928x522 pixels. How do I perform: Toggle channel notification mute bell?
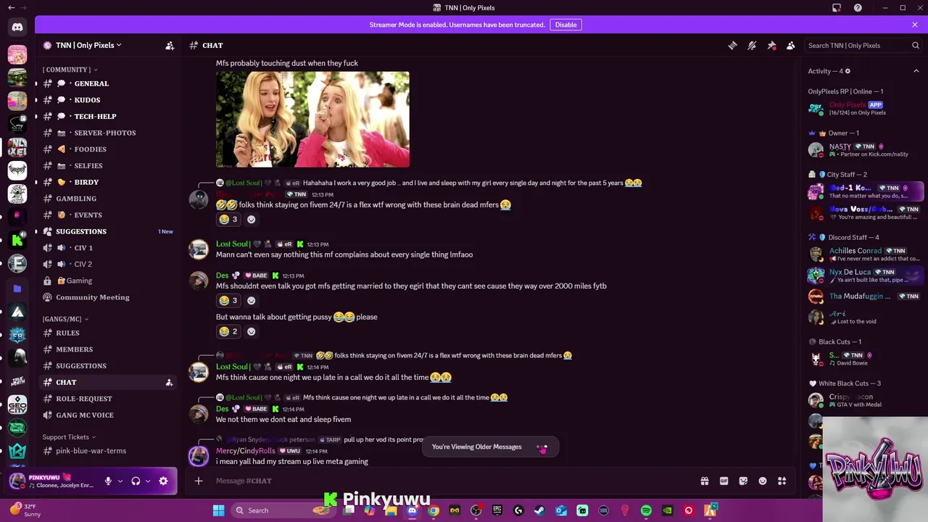click(752, 45)
